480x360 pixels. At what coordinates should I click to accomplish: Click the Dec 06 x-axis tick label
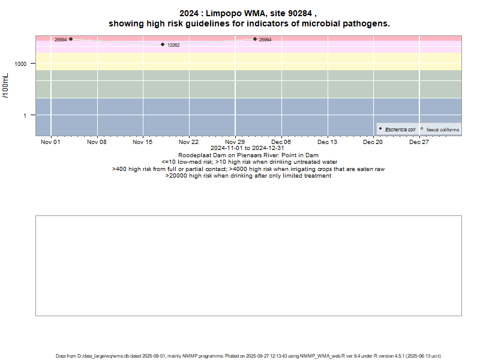281,142
